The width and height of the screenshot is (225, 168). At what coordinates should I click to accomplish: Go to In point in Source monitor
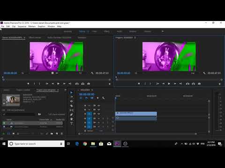tap(47, 84)
